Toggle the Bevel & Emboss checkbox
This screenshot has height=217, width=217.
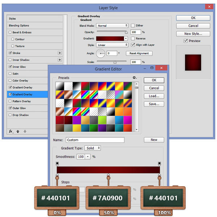(10, 32)
